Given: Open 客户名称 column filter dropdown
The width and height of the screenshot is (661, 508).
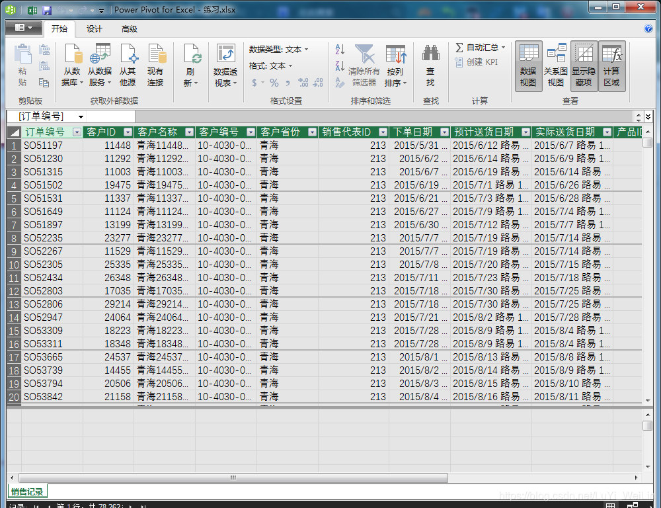Looking at the screenshot, I should [x=189, y=132].
